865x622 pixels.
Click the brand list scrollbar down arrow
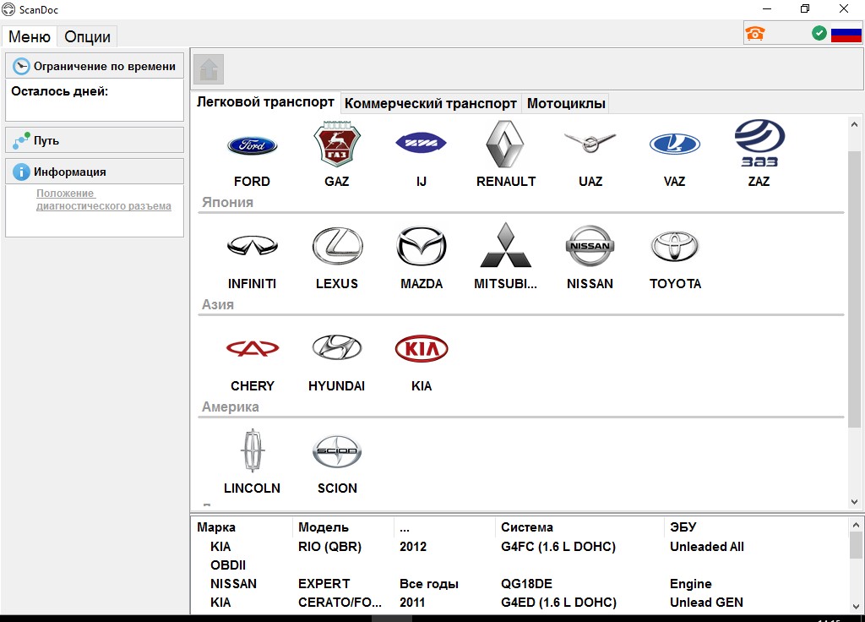click(855, 502)
